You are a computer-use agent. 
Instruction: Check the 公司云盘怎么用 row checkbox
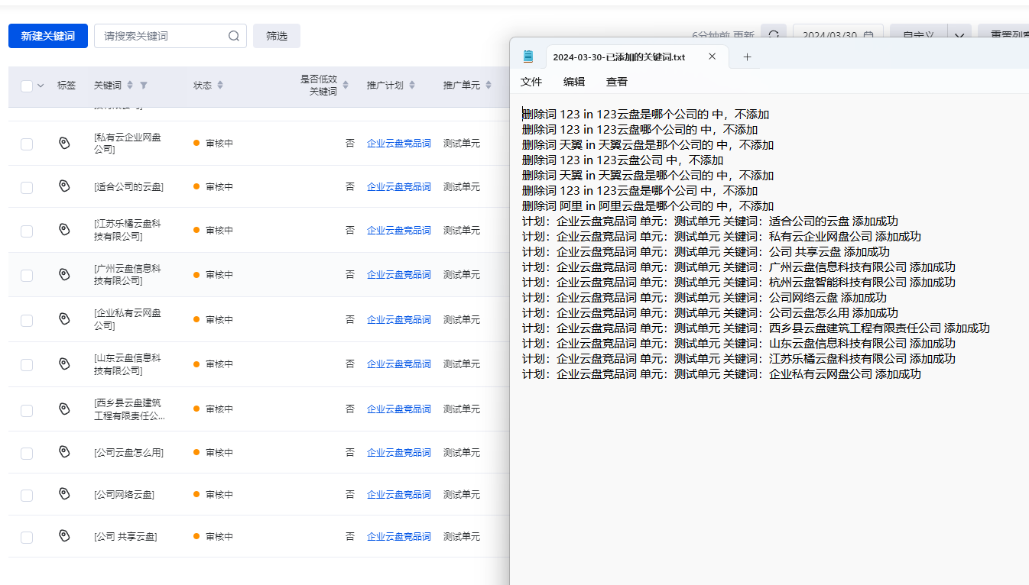27,453
